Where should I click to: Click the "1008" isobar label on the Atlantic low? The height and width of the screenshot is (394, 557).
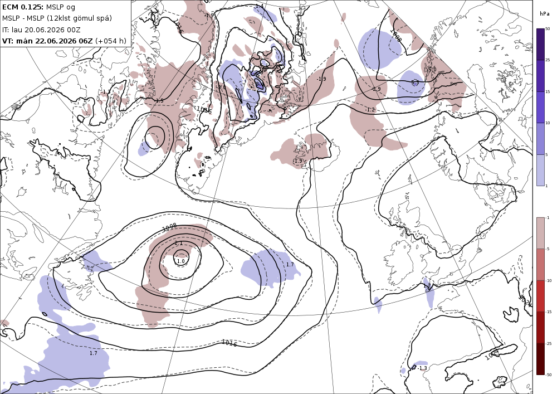(169, 227)
